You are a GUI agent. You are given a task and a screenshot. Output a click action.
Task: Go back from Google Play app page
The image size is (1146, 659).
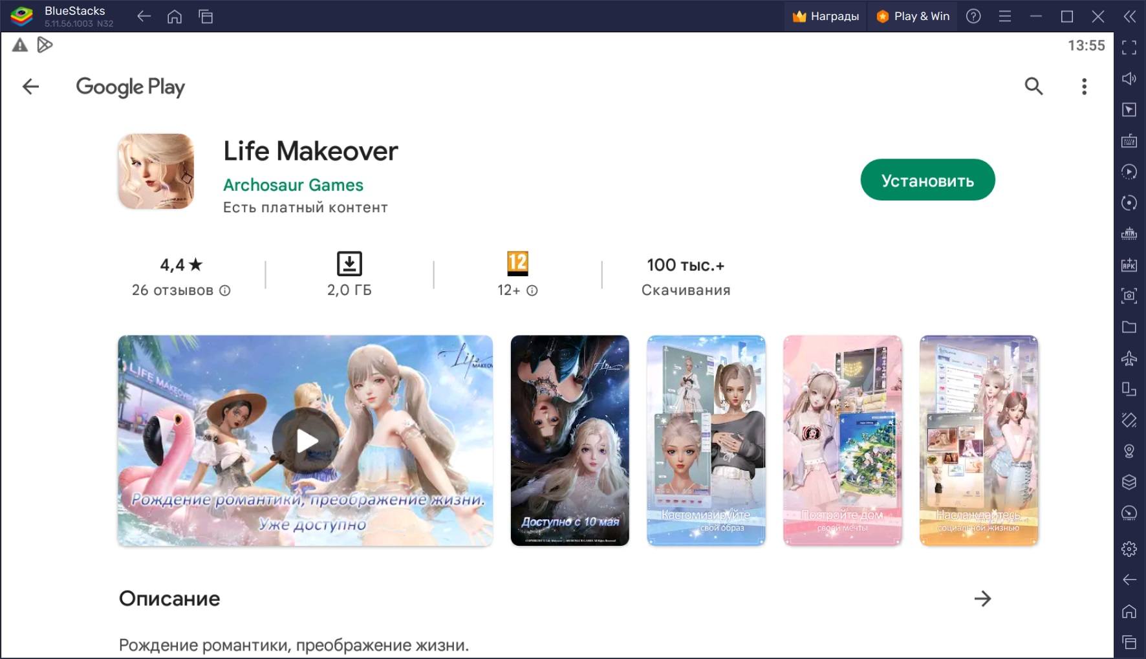[30, 86]
